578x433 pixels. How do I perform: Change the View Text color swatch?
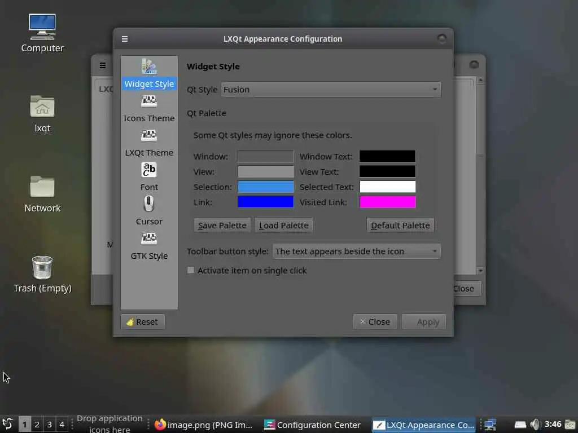(x=387, y=171)
